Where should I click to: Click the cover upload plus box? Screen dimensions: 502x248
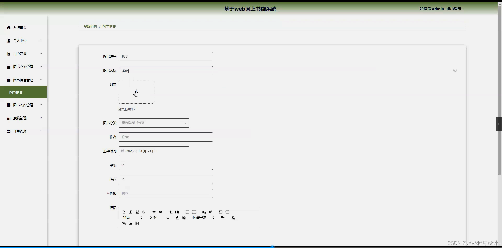136,92
